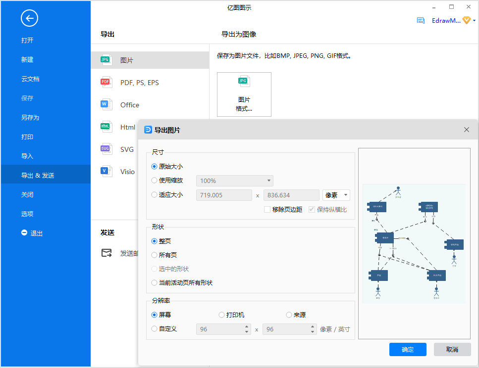This screenshot has width=479, height=368.
Task: Click the Edraw logo in 导出图片 dialog title
Action: (x=148, y=130)
